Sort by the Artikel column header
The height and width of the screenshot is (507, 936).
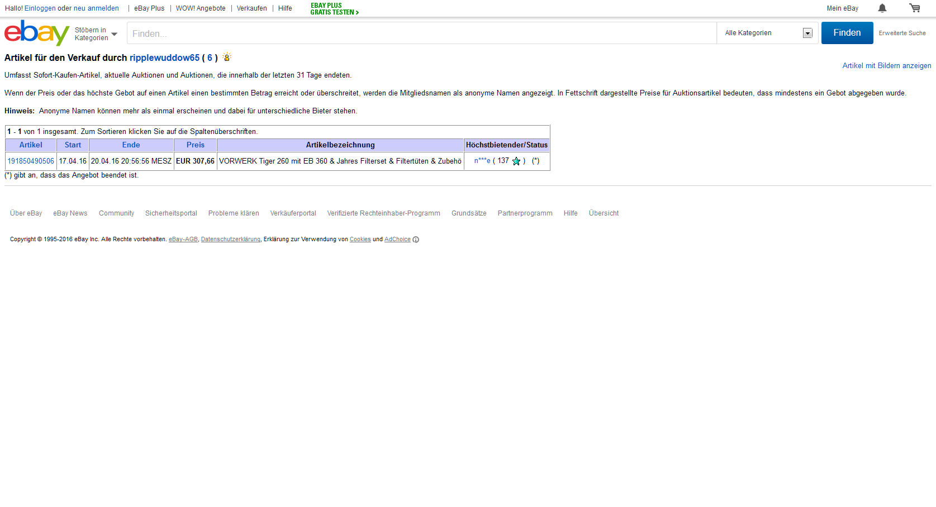[x=31, y=145]
